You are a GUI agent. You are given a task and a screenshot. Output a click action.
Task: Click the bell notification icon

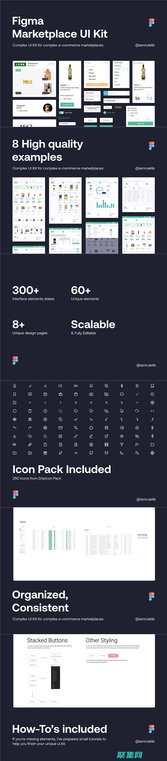(91, 386)
